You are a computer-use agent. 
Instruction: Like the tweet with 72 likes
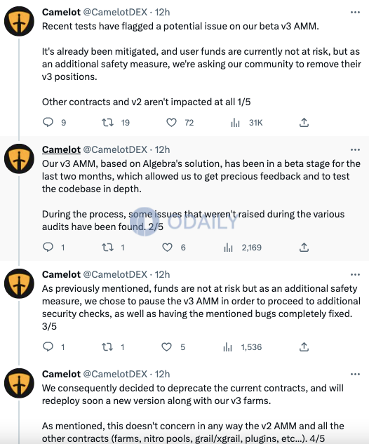coord(171,122)
